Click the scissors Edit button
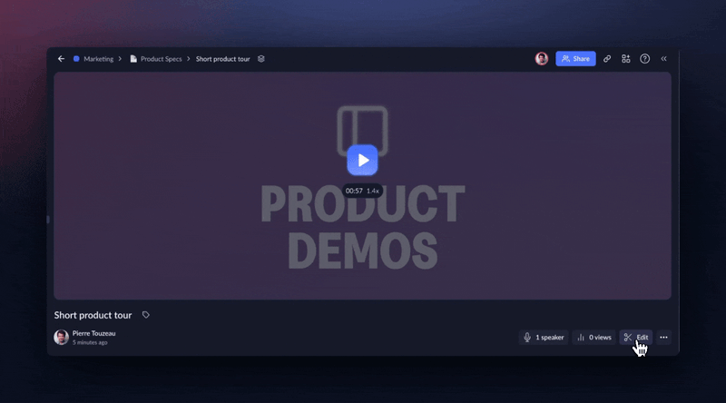 point(636,338)
